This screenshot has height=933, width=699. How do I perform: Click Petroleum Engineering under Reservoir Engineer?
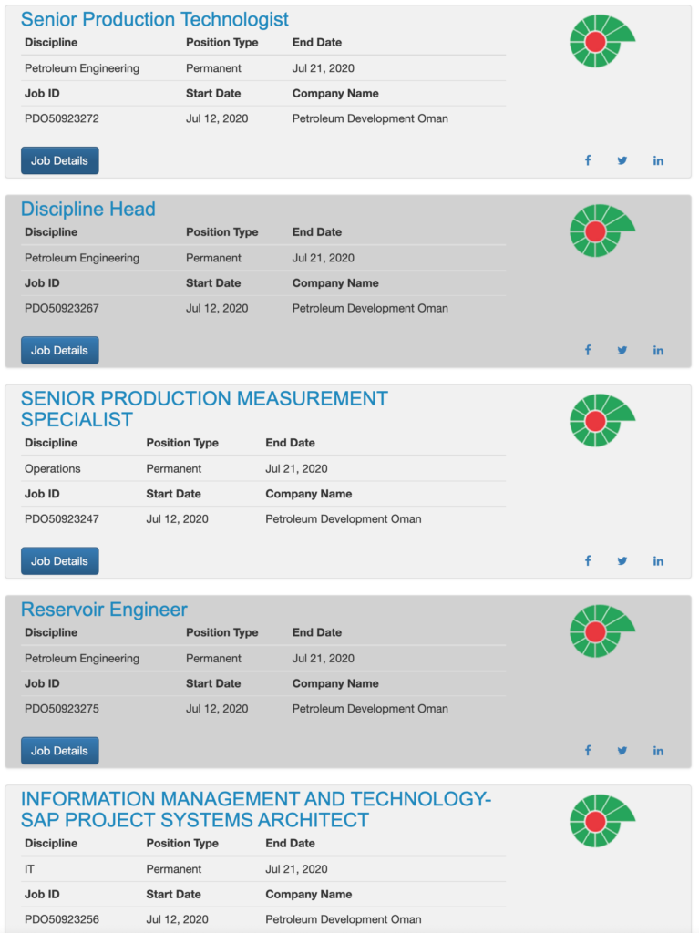coord(82,659)
